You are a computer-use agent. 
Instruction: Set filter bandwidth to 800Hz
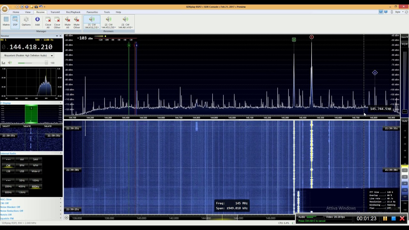coord(8,192)
